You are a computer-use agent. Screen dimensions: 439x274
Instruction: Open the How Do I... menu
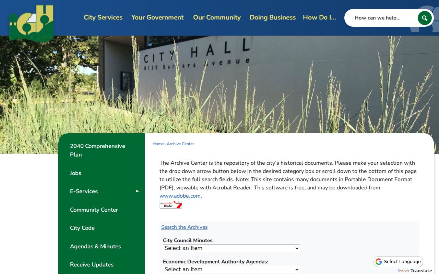(x=319, y=17)
